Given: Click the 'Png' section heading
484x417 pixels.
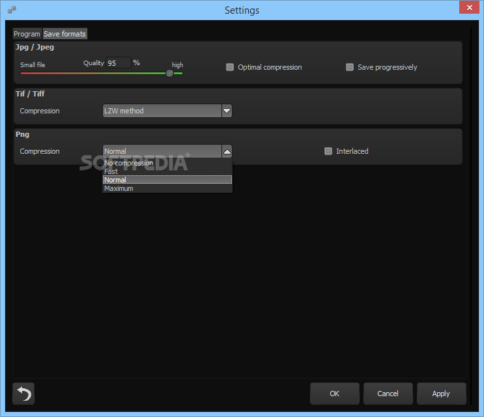Looking at the screenshot, I should pyautogui.click(x=23, y=135).
